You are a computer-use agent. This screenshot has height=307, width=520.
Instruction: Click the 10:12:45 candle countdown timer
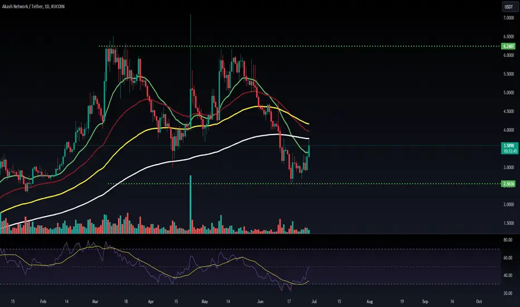510,151
